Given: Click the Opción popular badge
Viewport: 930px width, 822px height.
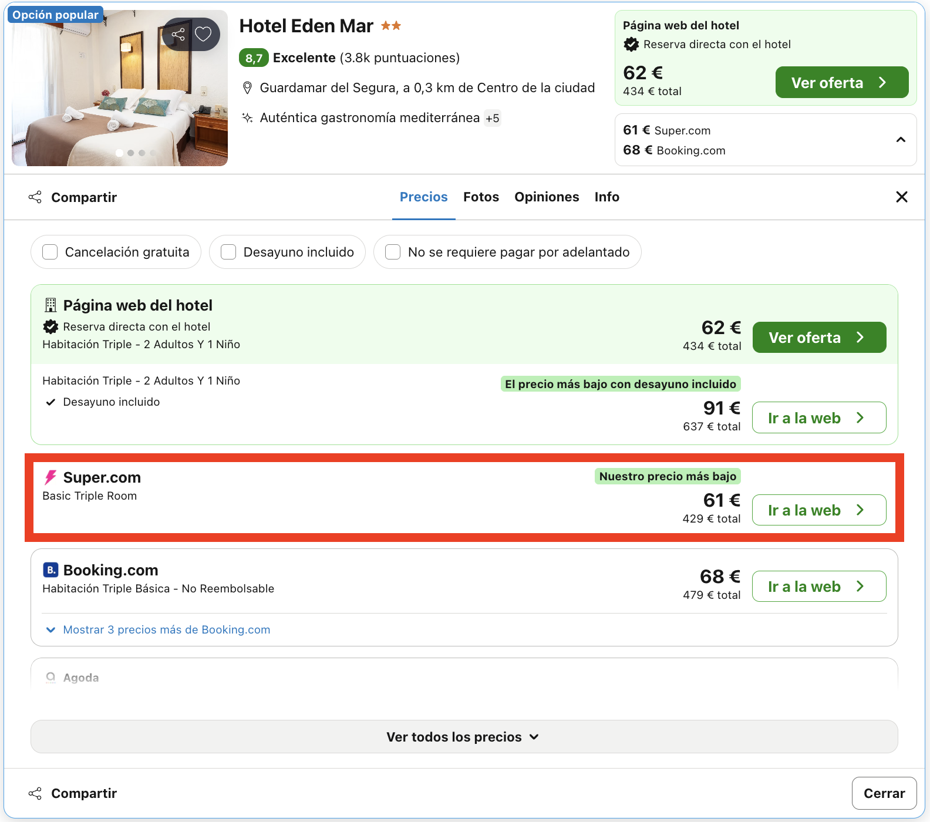Looking at the screenshot, I should [55, 15].
